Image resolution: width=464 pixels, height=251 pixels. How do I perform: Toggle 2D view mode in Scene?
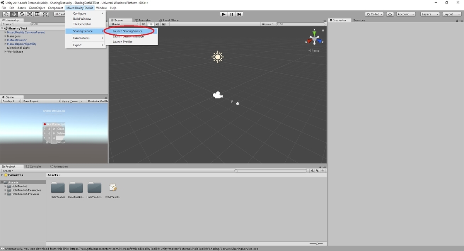[x=143, y=24]
